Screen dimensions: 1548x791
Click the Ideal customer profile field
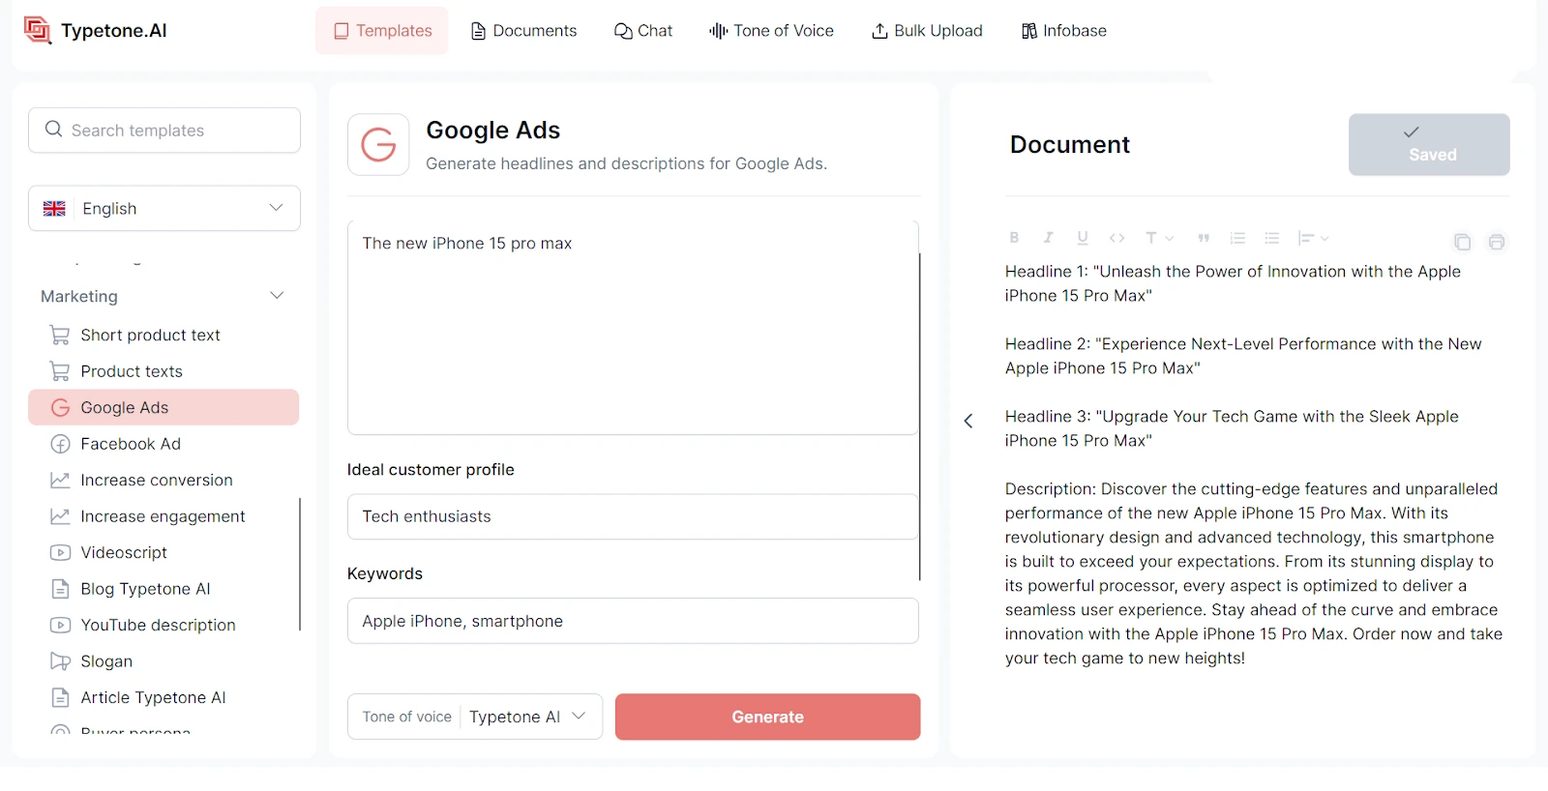coord(633,516)
